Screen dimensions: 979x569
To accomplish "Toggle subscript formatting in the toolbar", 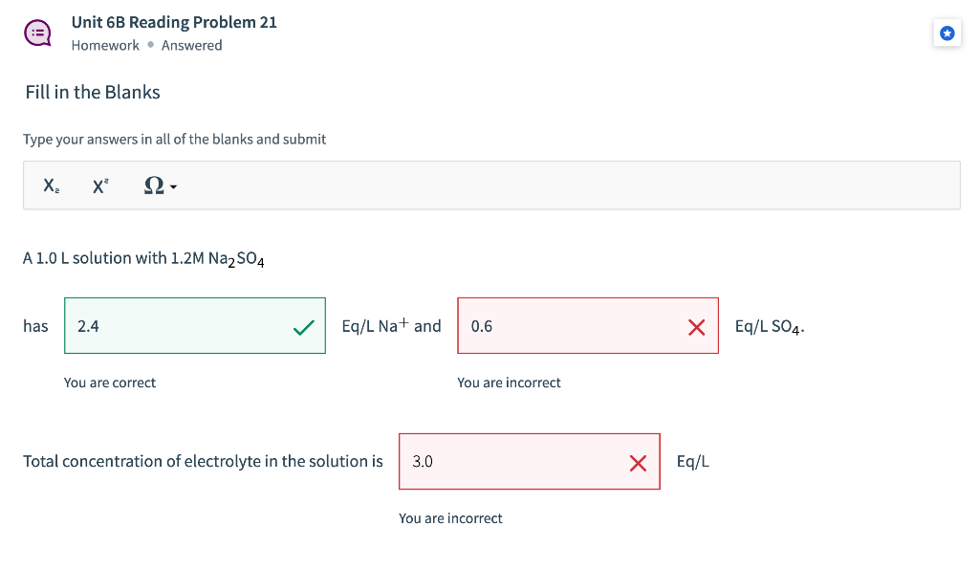I will tap(50, 187).
